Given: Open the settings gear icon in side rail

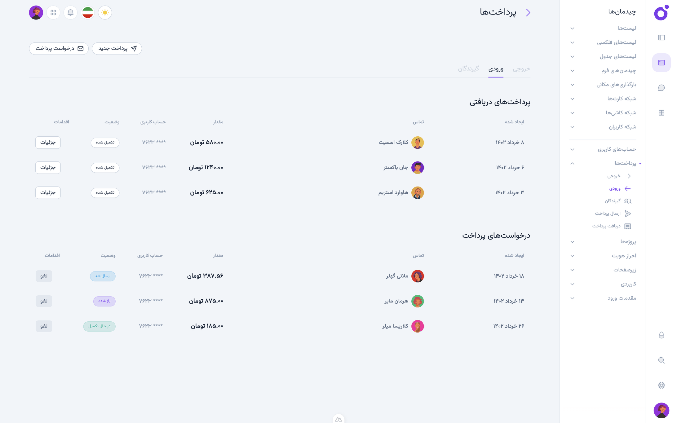Looking at the screenshot, I should (x=661, y=386).
